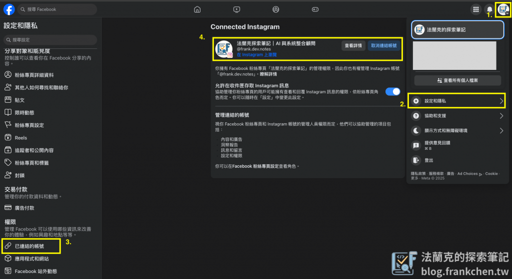Click the icon beside 其他人如何尋找和聯絡你
Screen dimensions: 512x279
(8, 87)
